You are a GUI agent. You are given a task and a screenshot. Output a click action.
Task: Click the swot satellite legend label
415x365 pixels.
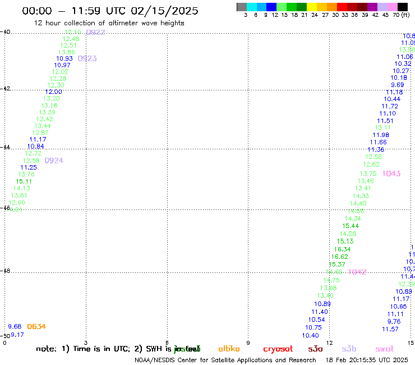(384, 349)
